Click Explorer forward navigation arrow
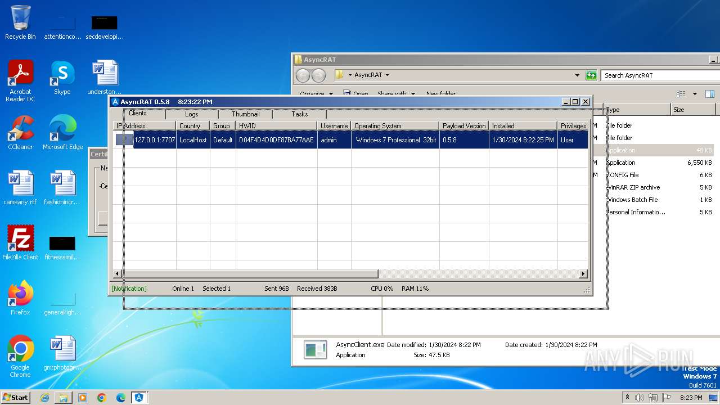720x405 pixels. point(318,75)
